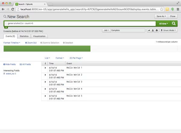Open the Chrome hamburger menu
This screenshot has width=181, height=133.
tap(178, 9)
